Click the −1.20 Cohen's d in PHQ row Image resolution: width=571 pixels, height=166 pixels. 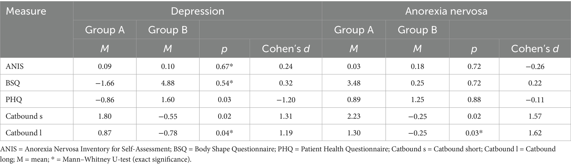pyautogui.click(x=286, y=100)
